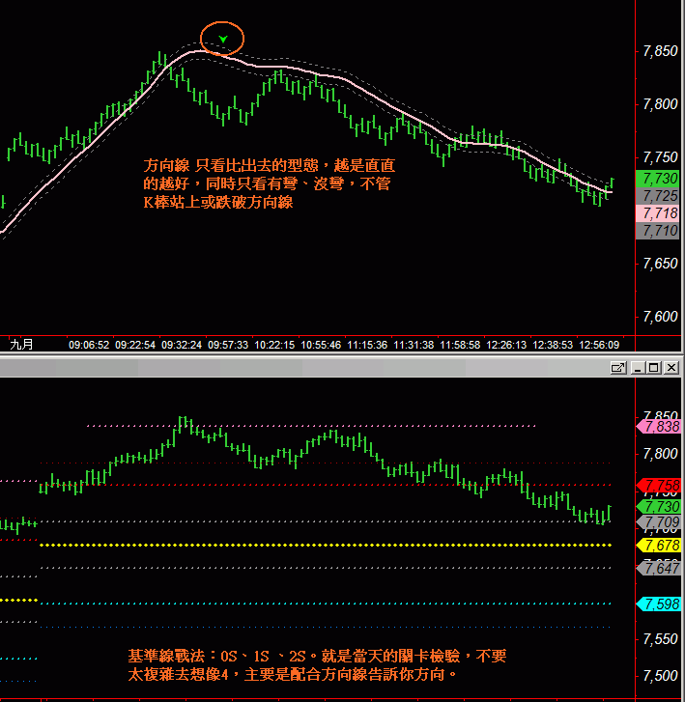Click the 7,800 price label on upper chart axis

click(x=660, y=104)
